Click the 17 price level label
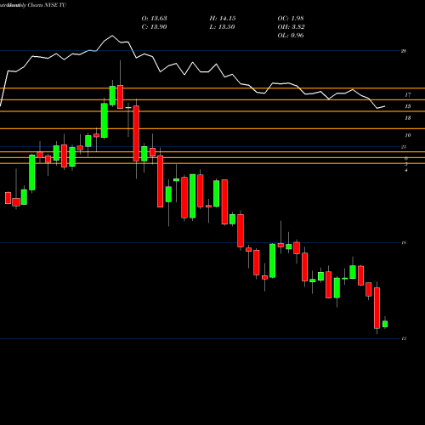Image resolution: width=425 pixels, height=425 pixels. (408, 95)
